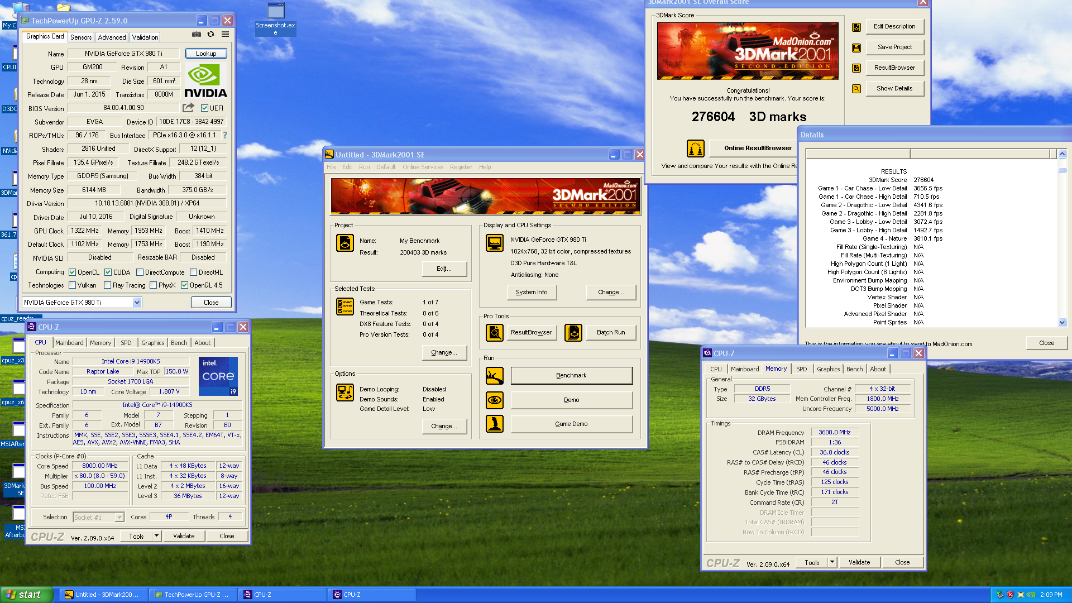Viewport: 1072px width, 603px height.
Task: Click the Intel Core i9 logo in CPU-Z
Action: 218,376
